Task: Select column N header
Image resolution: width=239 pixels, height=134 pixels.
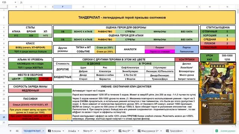Action: click(227, 7)
